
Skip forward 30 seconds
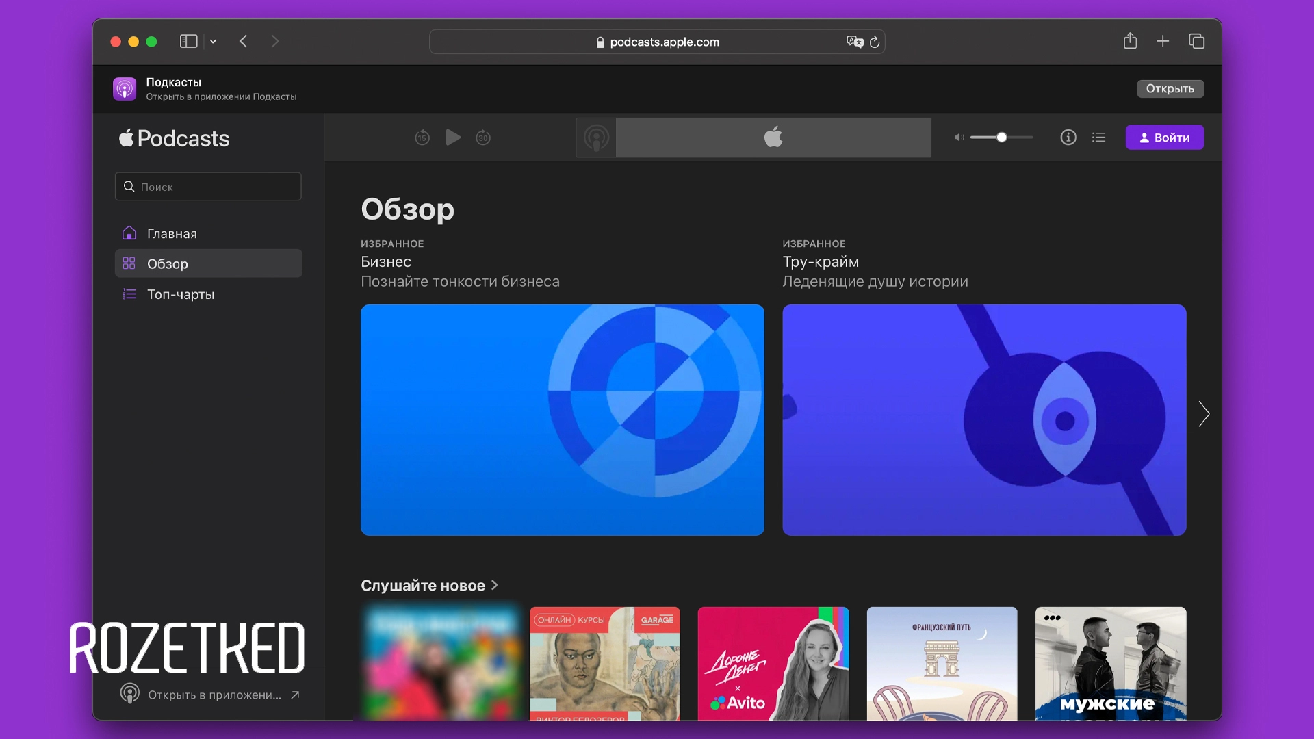483,138
